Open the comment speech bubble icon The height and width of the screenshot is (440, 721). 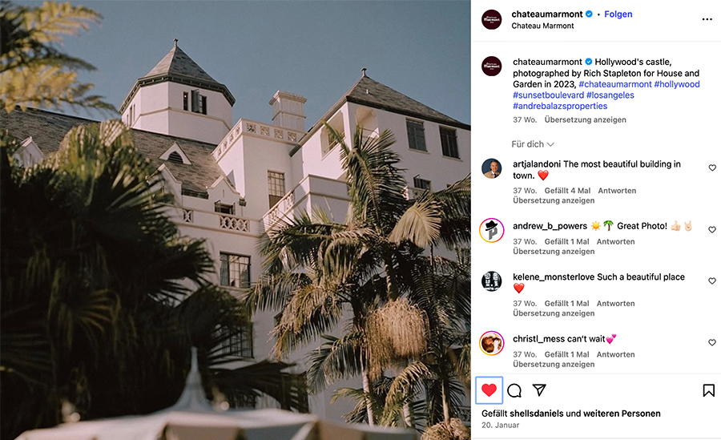514,391
